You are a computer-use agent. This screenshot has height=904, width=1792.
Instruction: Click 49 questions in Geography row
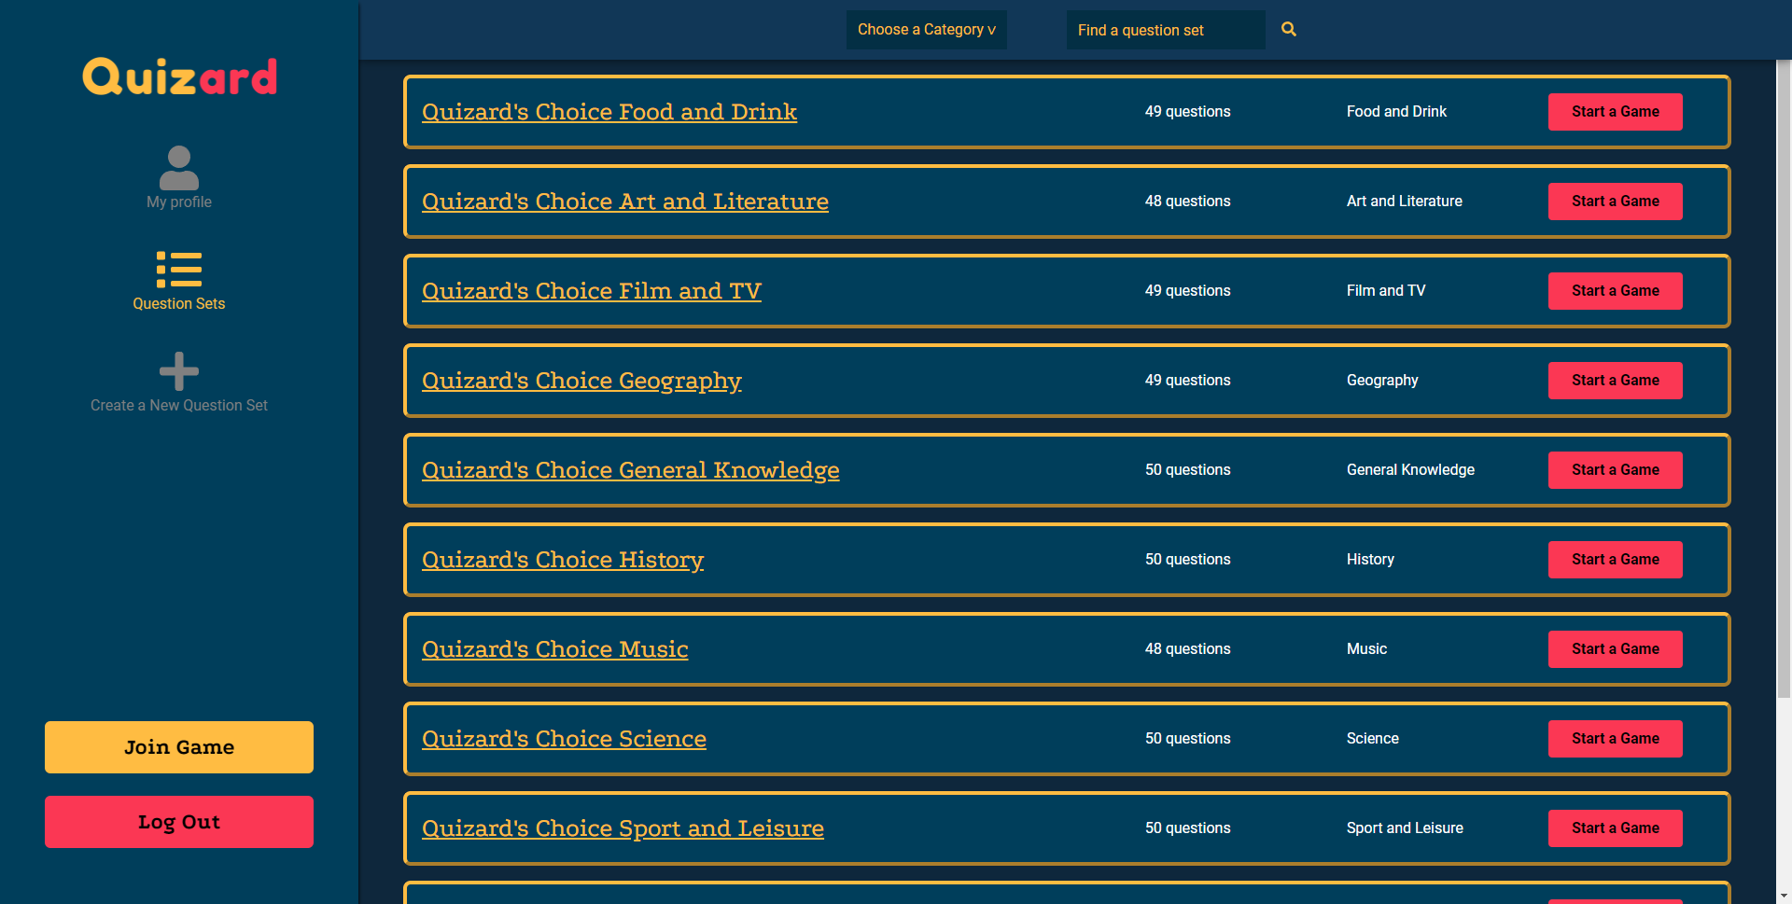click(1188, 381)
